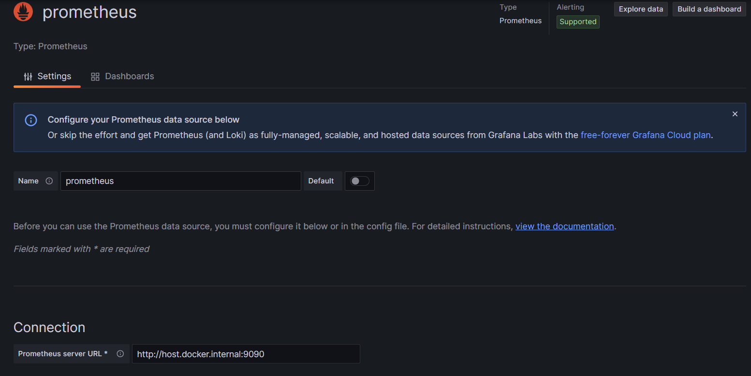The width and height of the screenshot is (751, 376).
Task: Click the Supported alerting badge
Action: click(x=578, y=22)
